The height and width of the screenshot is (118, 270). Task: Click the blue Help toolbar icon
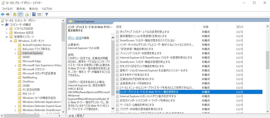pos(34,14)
